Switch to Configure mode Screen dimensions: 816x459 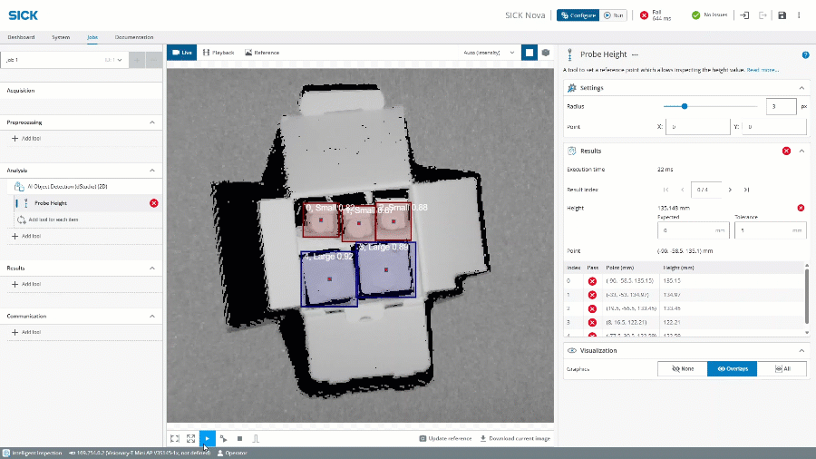coord(578,15)
